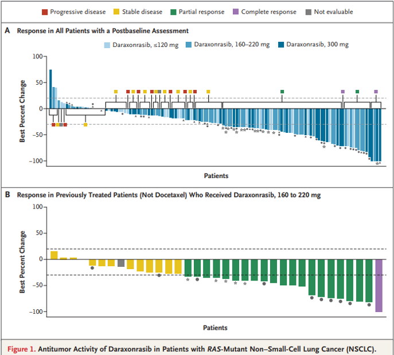Click panel A title 'Response in All Patients'
This screenshot has height=355, width=394.
coord(103,31)
